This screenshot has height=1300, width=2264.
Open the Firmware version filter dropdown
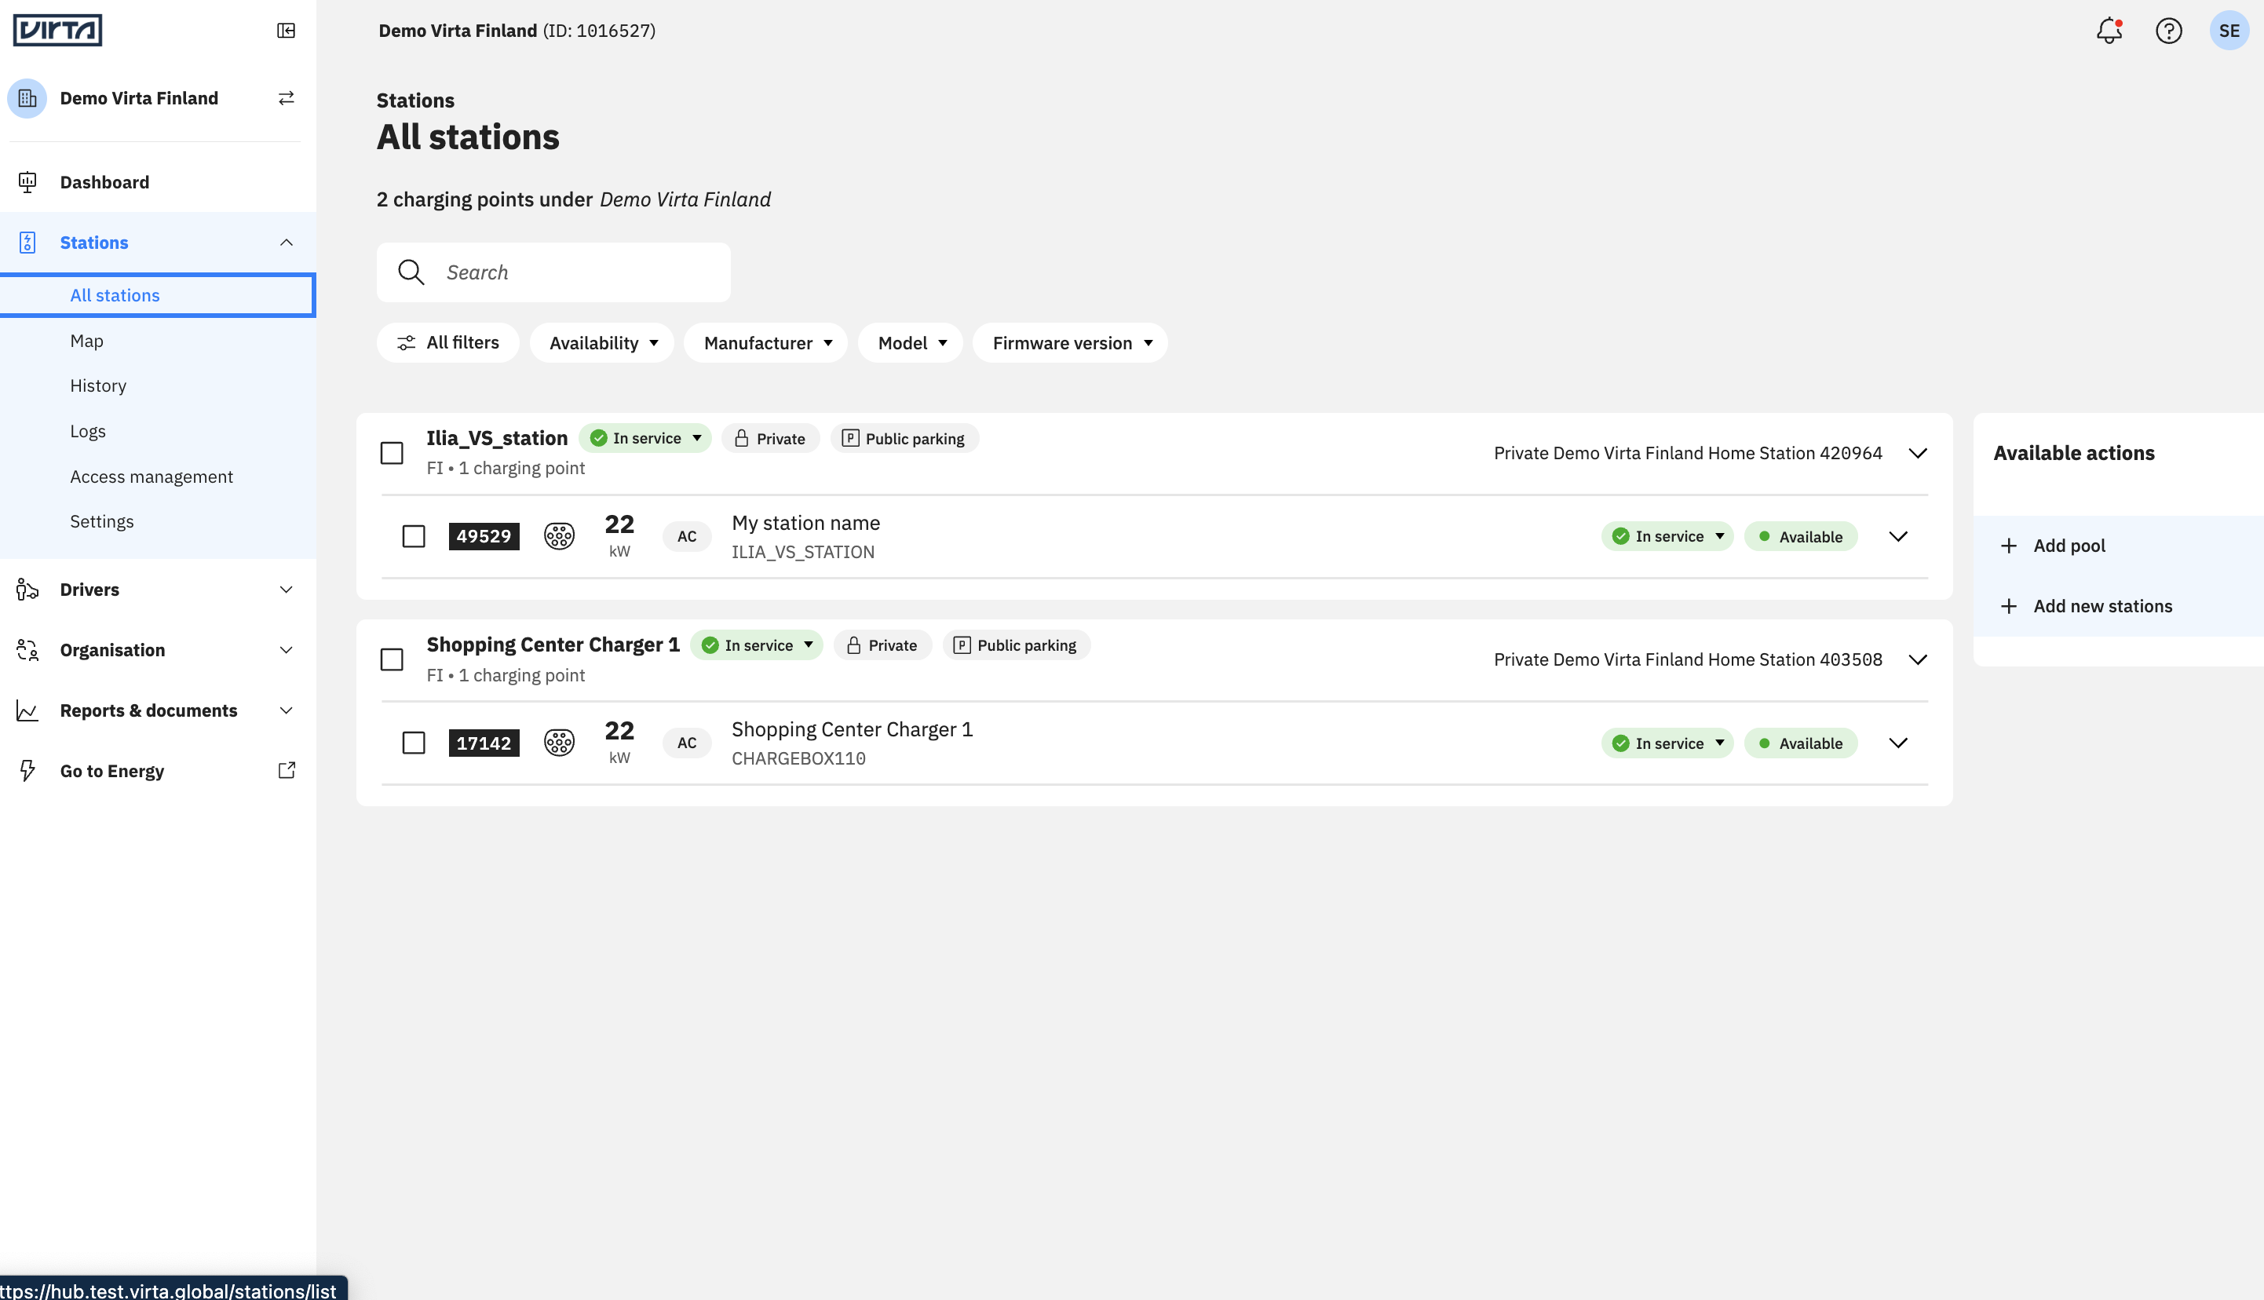tap(1071, 343)
